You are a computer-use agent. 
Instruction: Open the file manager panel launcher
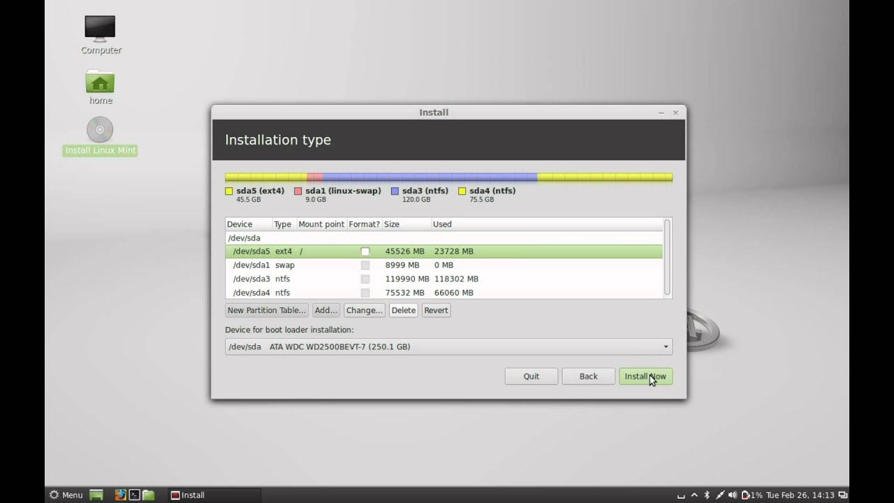pos(148,495)
